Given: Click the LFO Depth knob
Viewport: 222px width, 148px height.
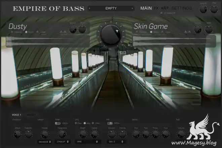Looking at the screenshot, I should pyautogui.click(x=83, y=134).
